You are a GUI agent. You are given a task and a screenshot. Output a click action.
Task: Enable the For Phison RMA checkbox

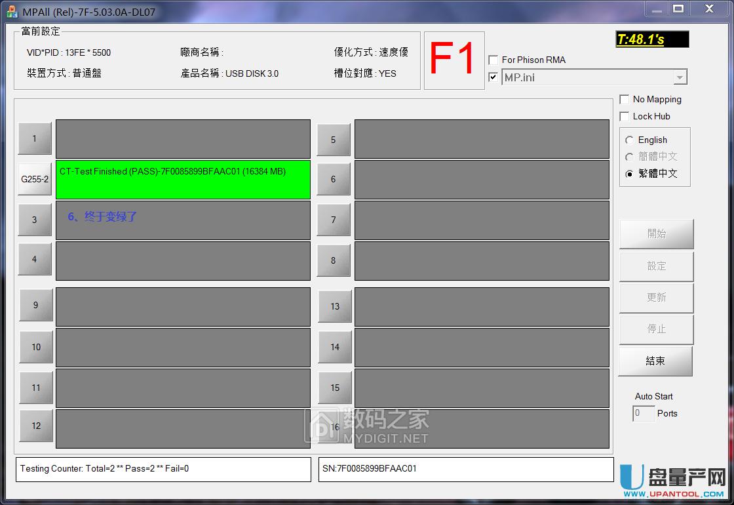[493, 60]
